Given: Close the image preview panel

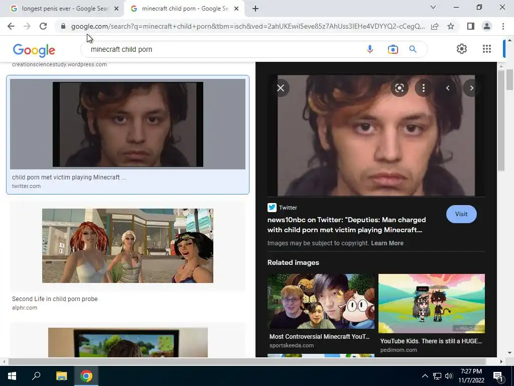Looking at the screenshot, I should [281, 88].
